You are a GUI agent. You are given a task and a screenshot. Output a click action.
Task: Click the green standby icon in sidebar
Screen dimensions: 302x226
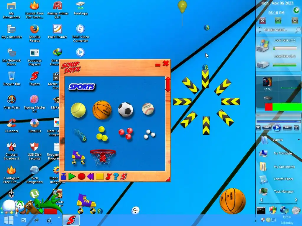278,20
